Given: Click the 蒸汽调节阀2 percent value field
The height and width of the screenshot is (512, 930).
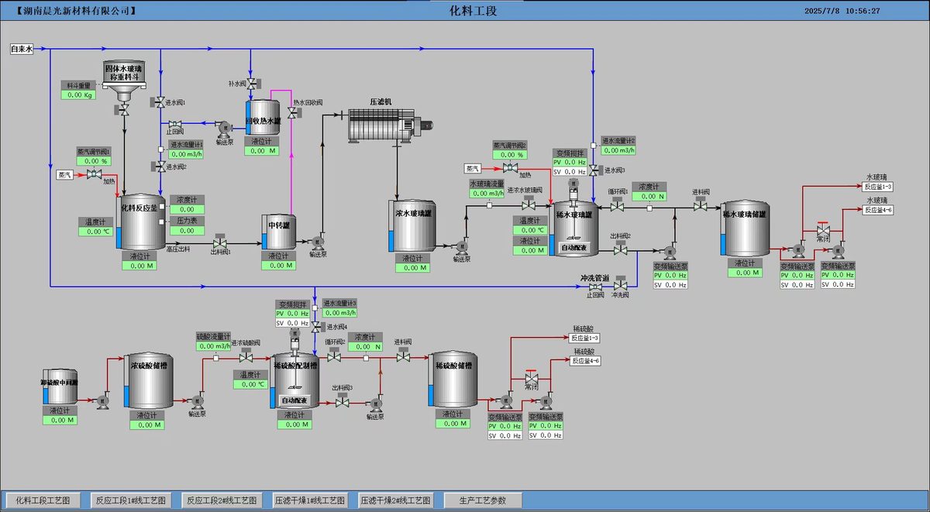Looking at the screenshot, I should click(511, 154).
